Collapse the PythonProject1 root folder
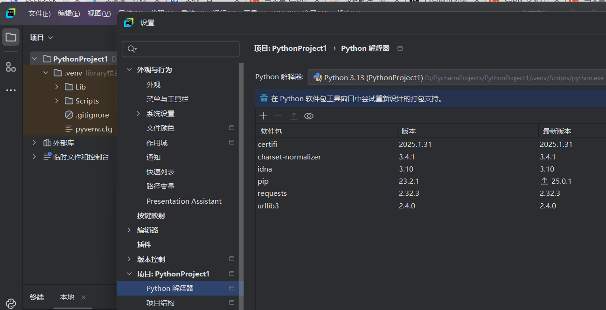The image size is (606, 310). click(35, 59)
